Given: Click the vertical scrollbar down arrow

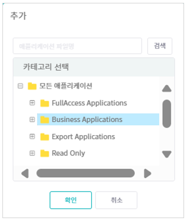Looking at the screenshot, I should click(x=167, y=154).
